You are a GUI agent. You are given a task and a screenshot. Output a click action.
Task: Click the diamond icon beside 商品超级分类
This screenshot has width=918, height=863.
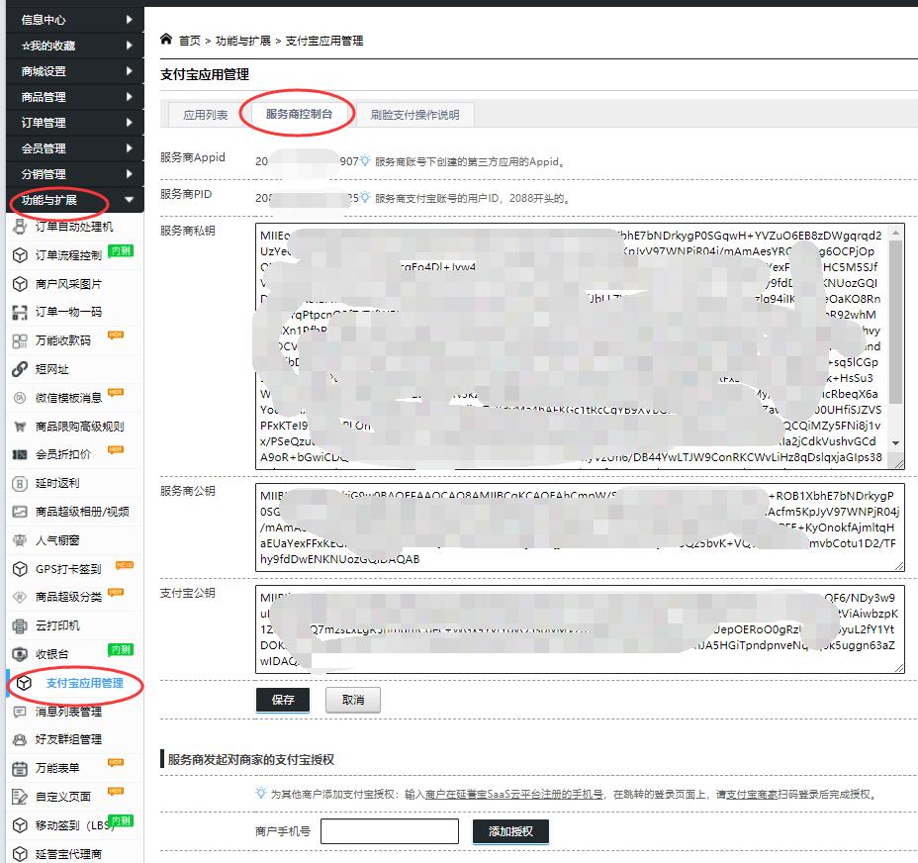(x=20, y=597)
